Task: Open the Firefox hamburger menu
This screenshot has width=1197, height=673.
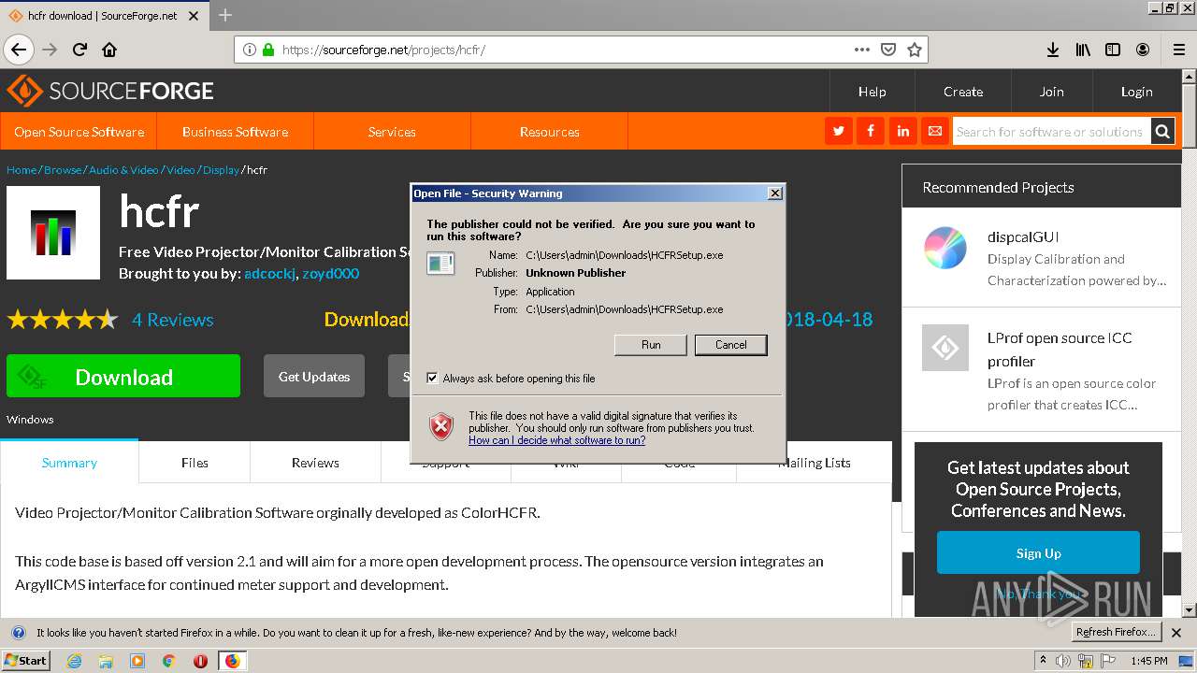Action: click(1178, 50)
